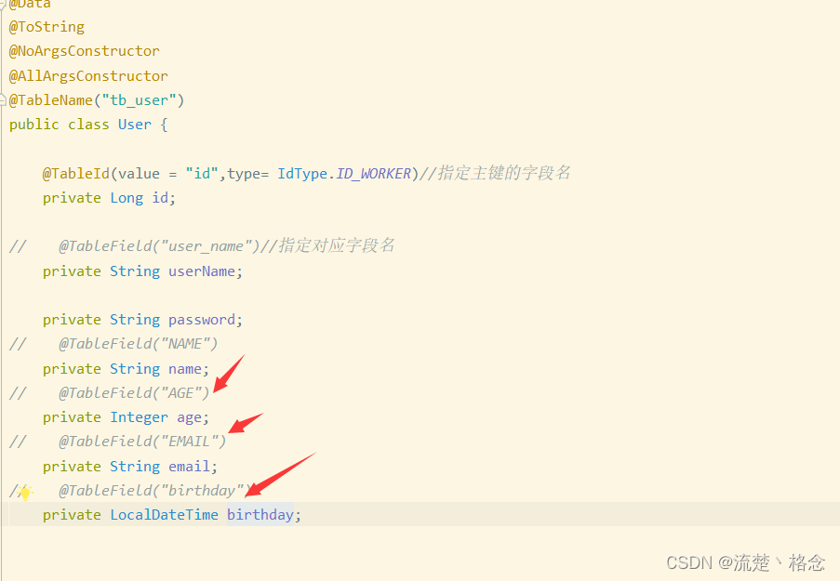
Task: Click the commented @TableField("EMAIL") line
Action: pos(118,442)
